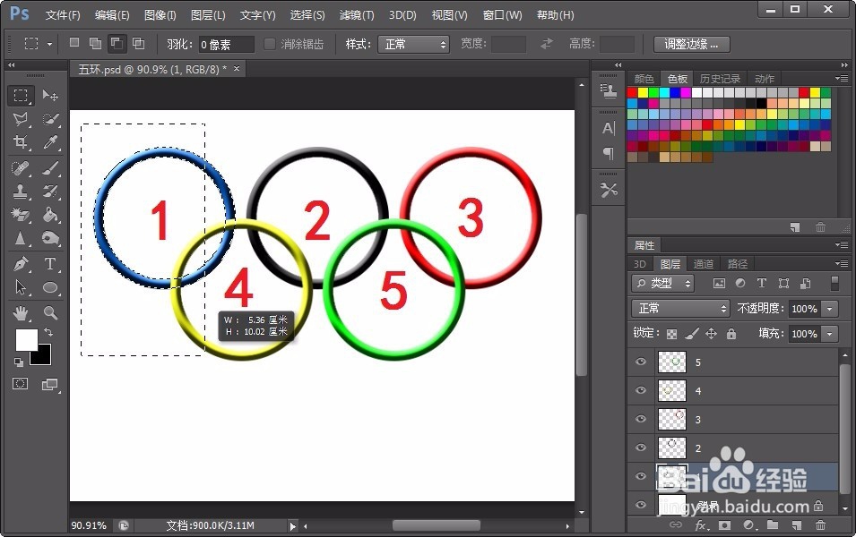856x537 pixels.
Task: Choose the Brush tool
Action: pyautogui.click(x=50, y=168)
